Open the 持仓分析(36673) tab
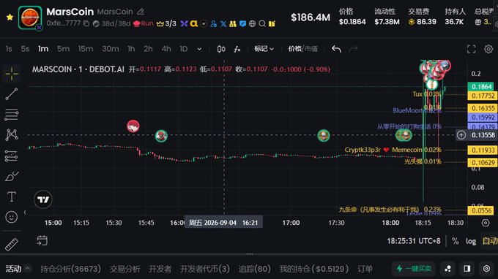Screen dimensions: 498x279 [70, 269]
